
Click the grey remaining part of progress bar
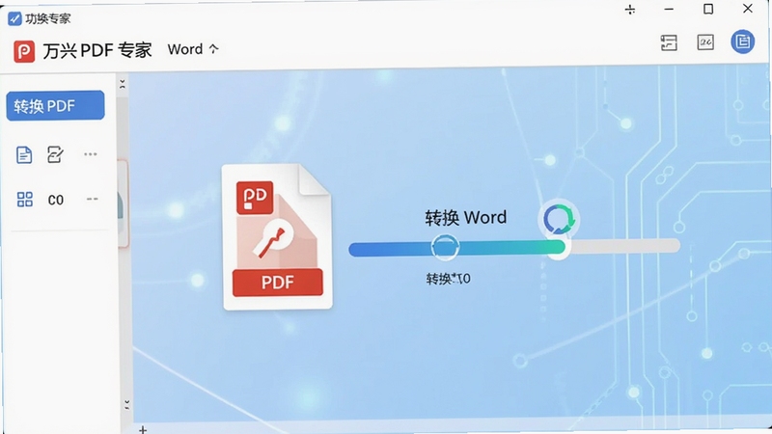[623, 246]
